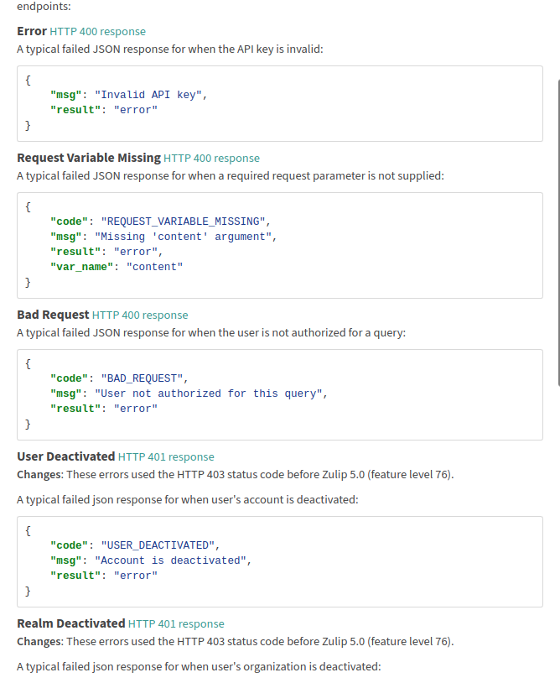Viewport: 560px width, 683px height.
Task: Click "HTTP 401 response" beside User Deactivated
Action: pos(166,457)
